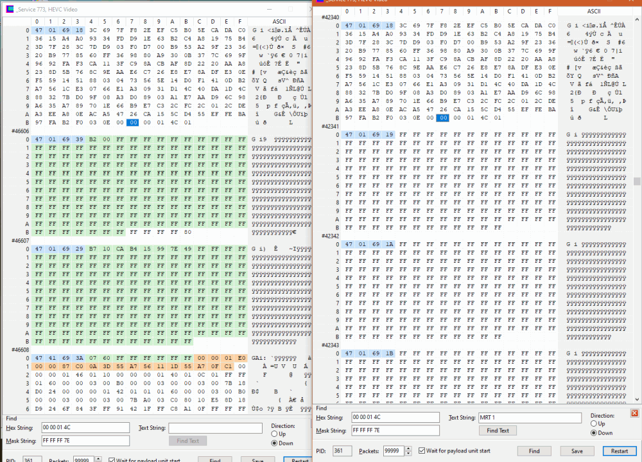Click the greyed Find Text button, left window

(188, 441)
